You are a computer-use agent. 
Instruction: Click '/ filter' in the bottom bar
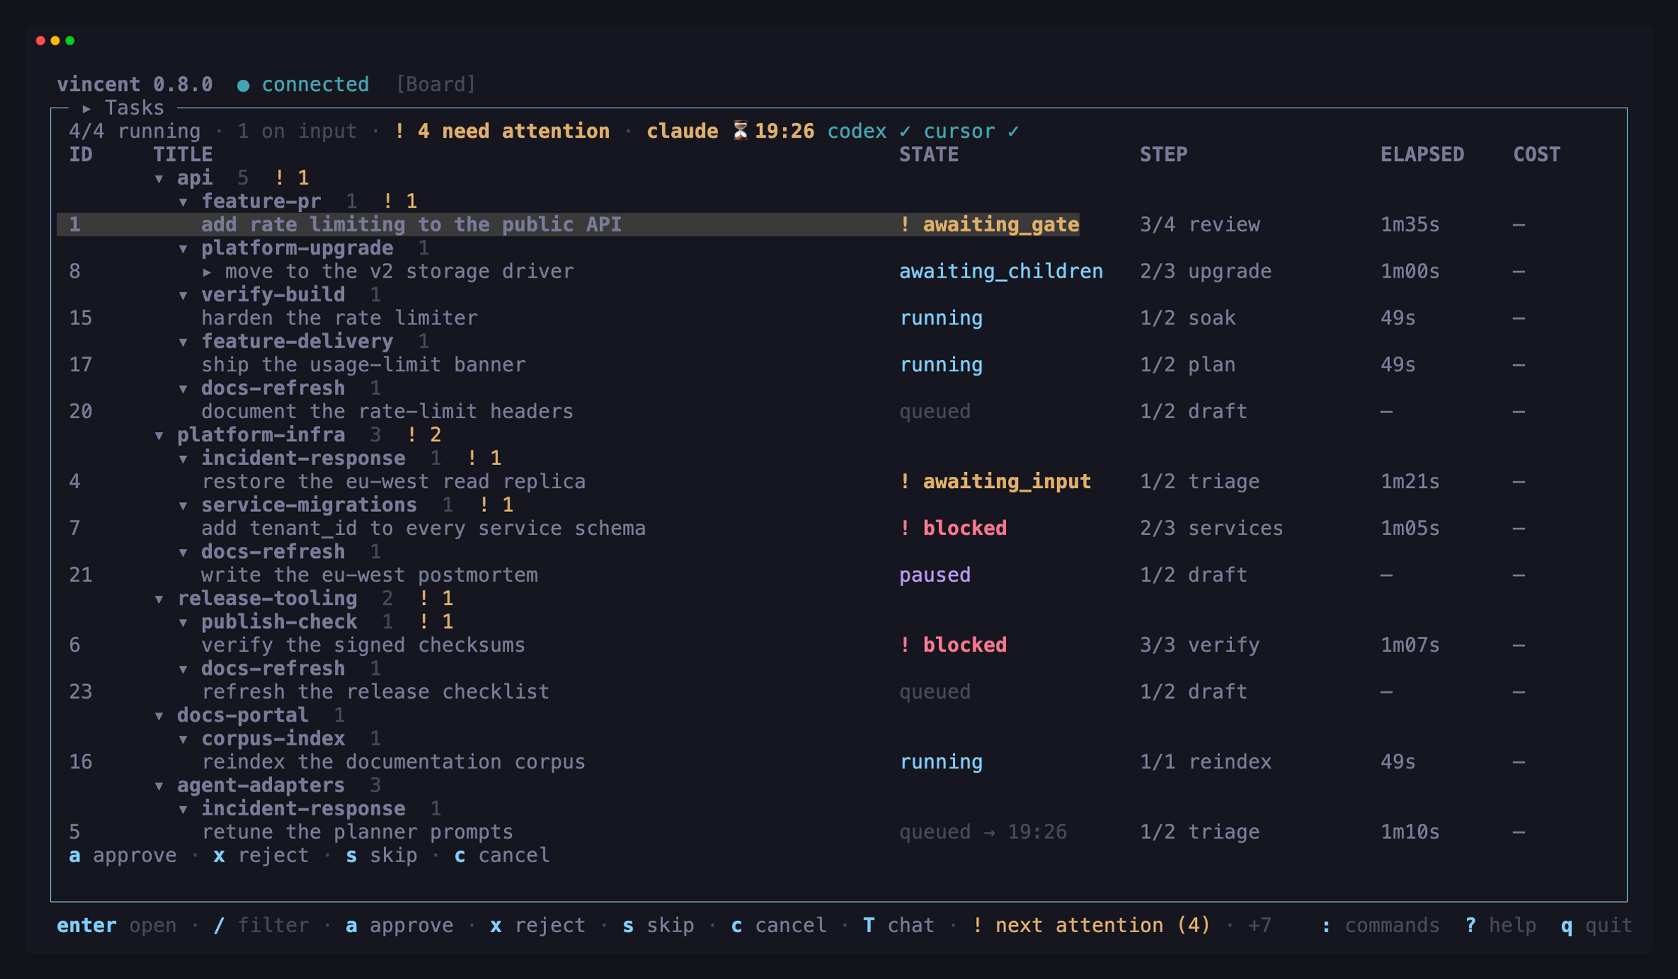[x=261, y=925]
